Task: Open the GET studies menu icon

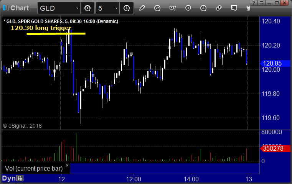Action: [173, 8]
